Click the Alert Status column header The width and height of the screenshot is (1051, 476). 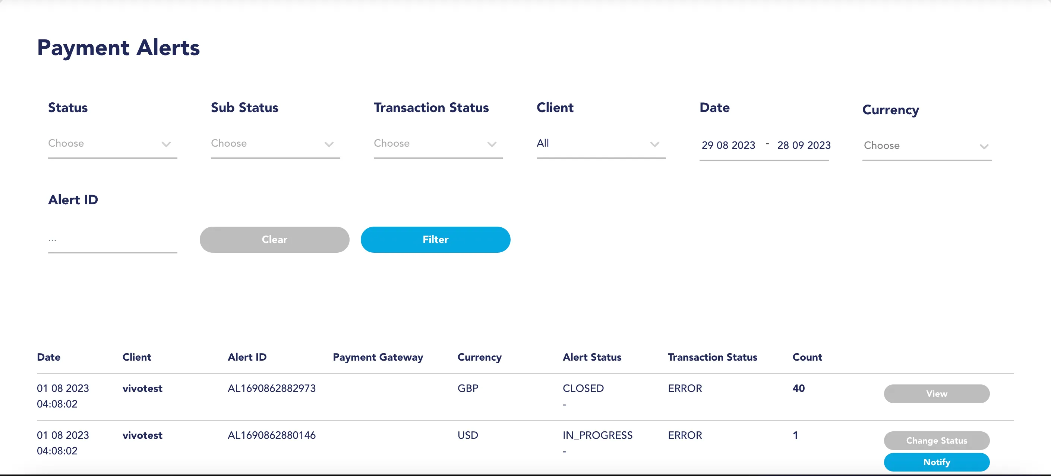pyautogui.click(x=591, y=357)
